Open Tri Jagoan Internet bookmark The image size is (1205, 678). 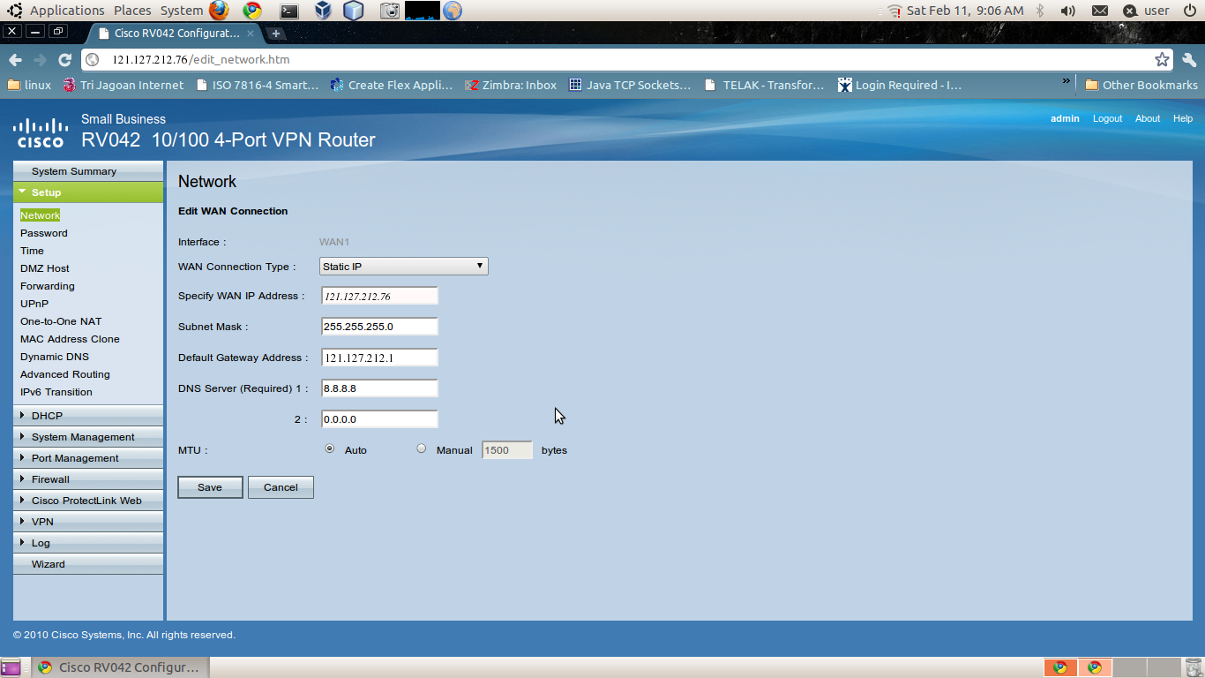point(123,85)
